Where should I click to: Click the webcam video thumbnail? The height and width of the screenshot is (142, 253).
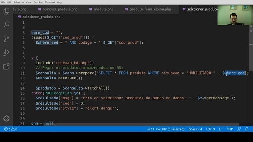point(235,15)
